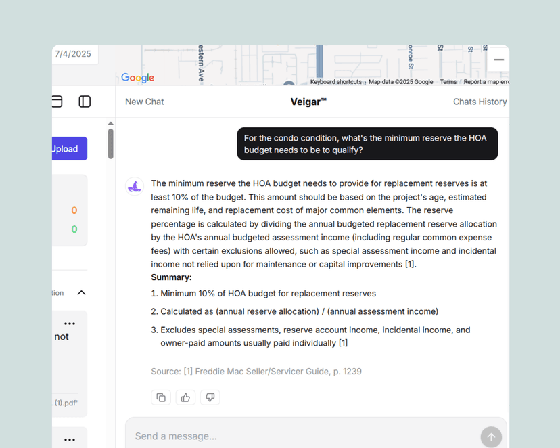Click the Source Freddie Mac Seller/Servicer Guide citation
560x448 pixels.
click(x=256, y=371)
